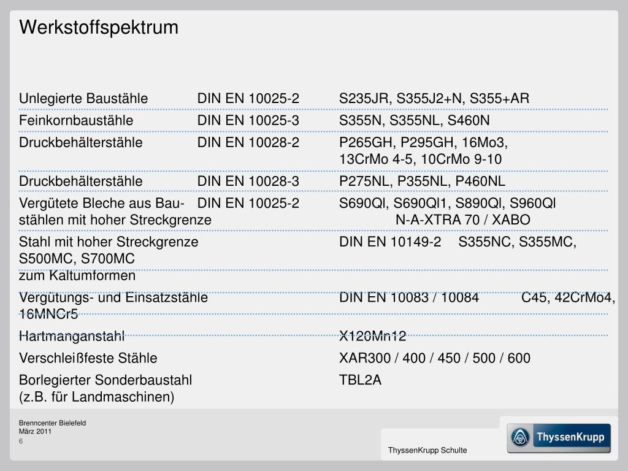Click 'S500MC, S700MC' text line
628x471 pixels.
pyautogui.click(x=77, y=259)
